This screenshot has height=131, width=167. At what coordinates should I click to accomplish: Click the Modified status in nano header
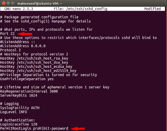[x=152, y=9]
